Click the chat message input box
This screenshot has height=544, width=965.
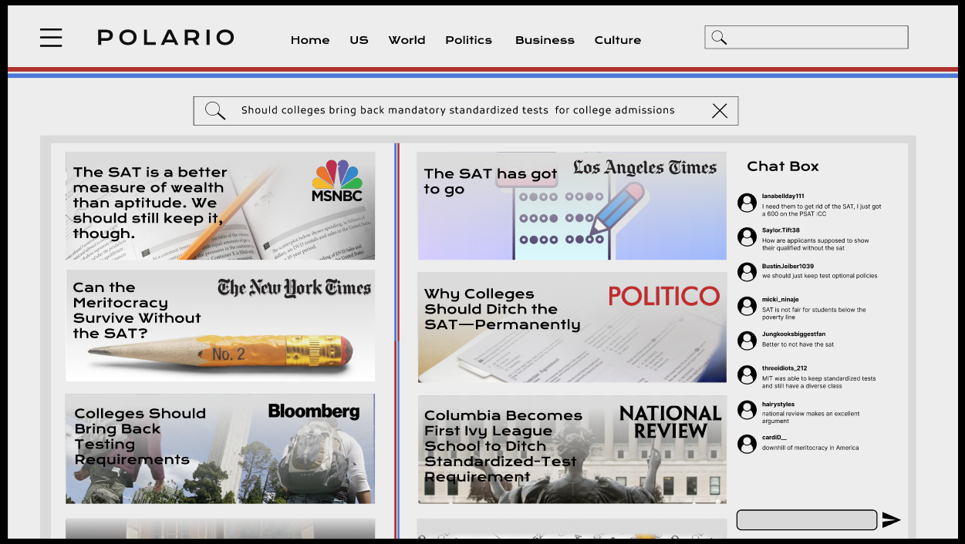pyautogui.click(x=807, y=520)
